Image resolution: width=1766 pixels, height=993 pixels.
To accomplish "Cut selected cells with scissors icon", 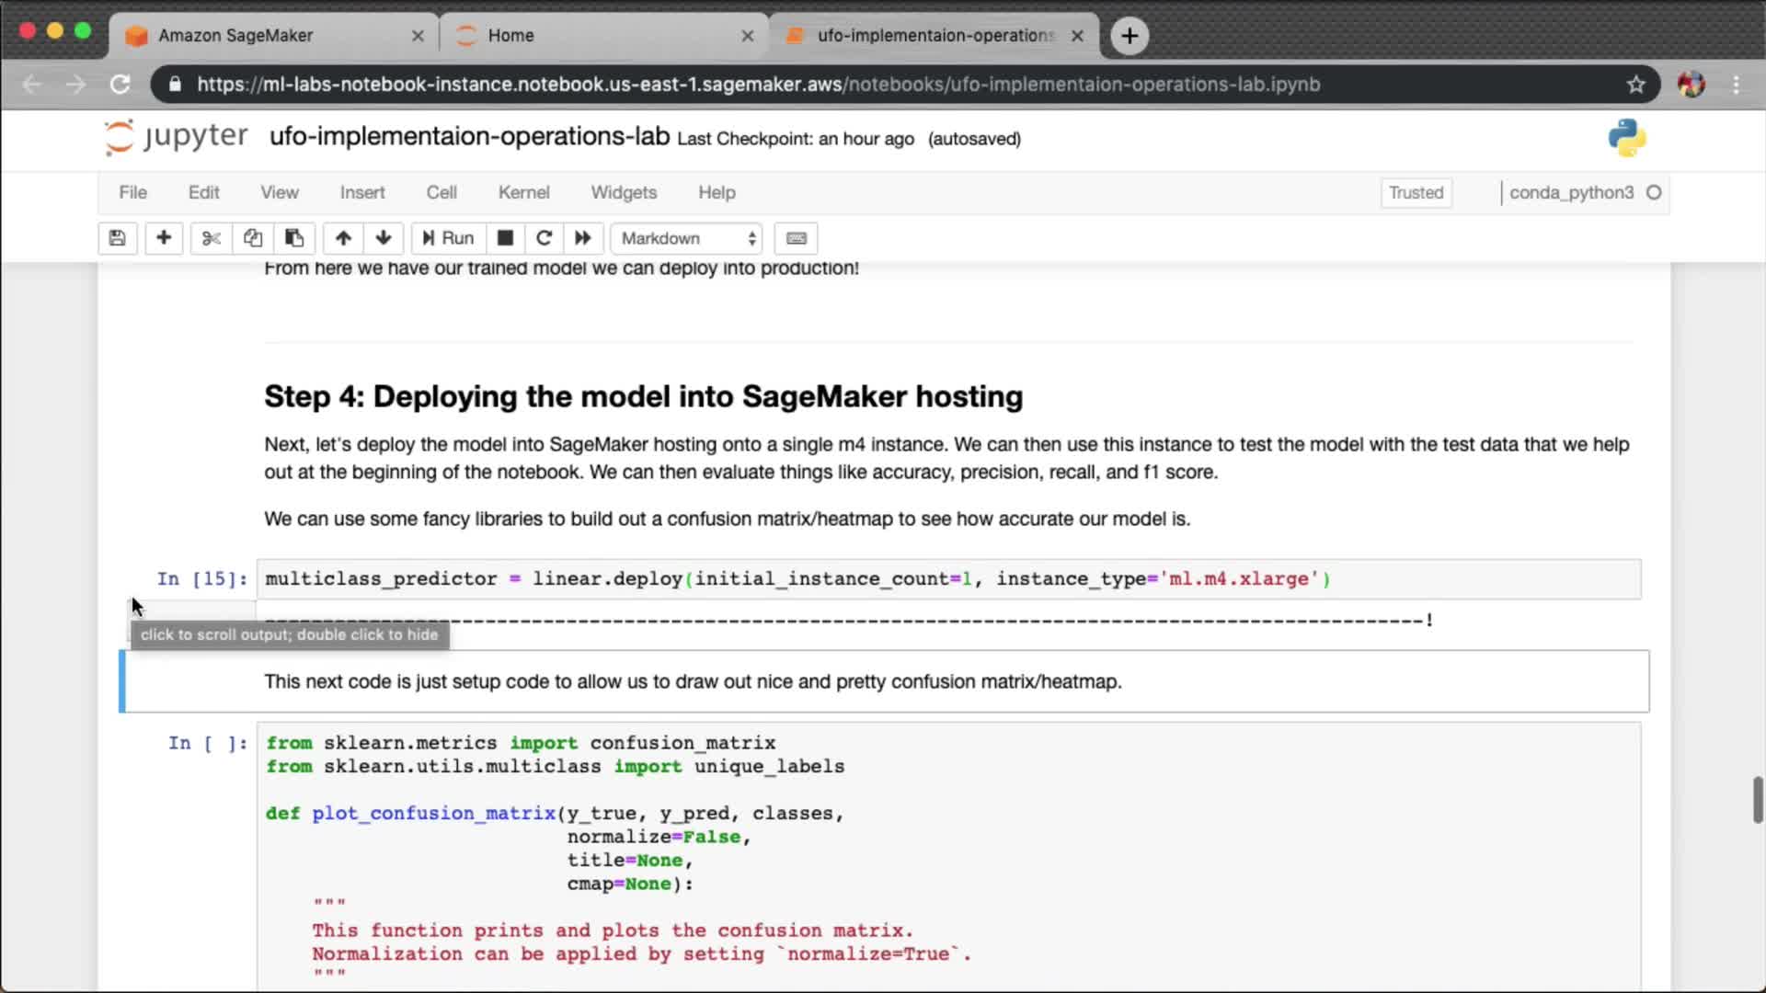I will (x=212, y=238).
